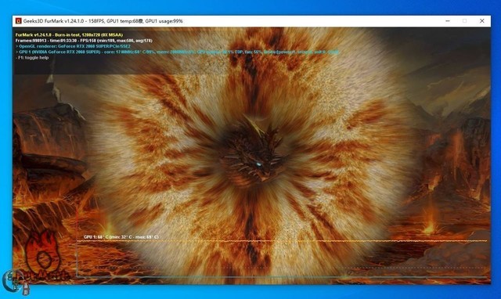This screenshot has height=299, width=501.
Task: Click the Geeks3D FurMark window title text
Action: pyautogui.click(x=103, y=21)
